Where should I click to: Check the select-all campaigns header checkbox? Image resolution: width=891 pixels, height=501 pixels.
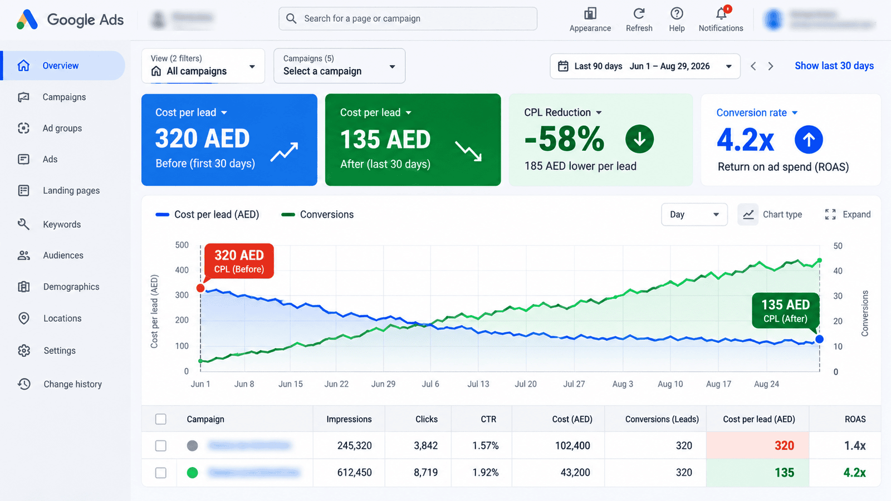[161, 419]
